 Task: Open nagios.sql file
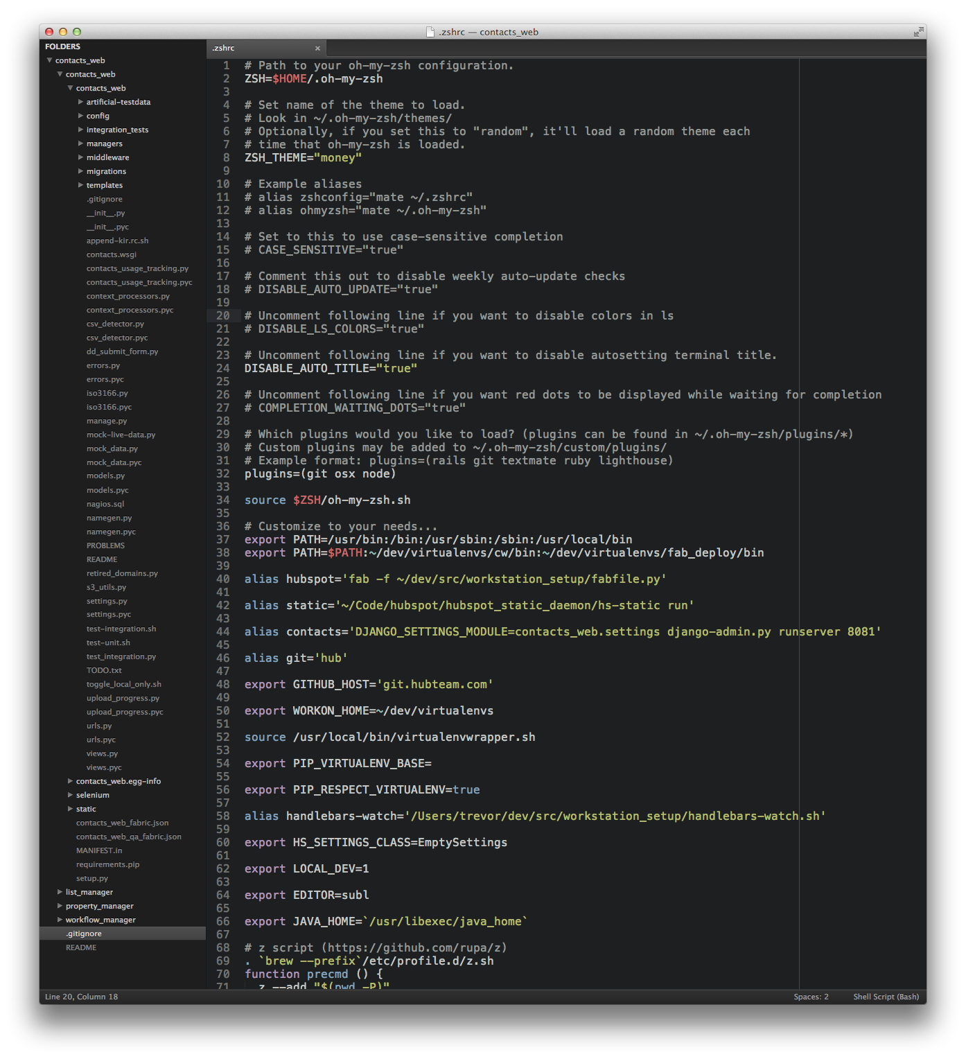105,504
